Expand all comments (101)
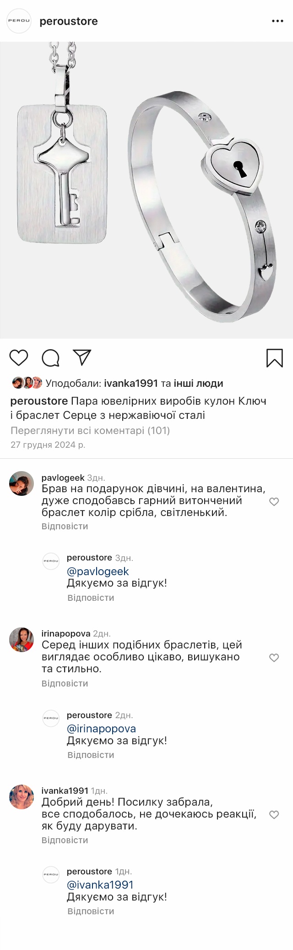Image resolution: width=293 pixels, height=950 pixels. coord(90,431)
